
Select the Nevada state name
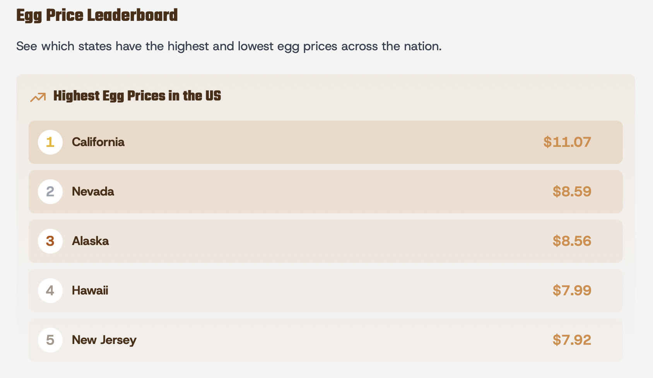coord(93,192)
